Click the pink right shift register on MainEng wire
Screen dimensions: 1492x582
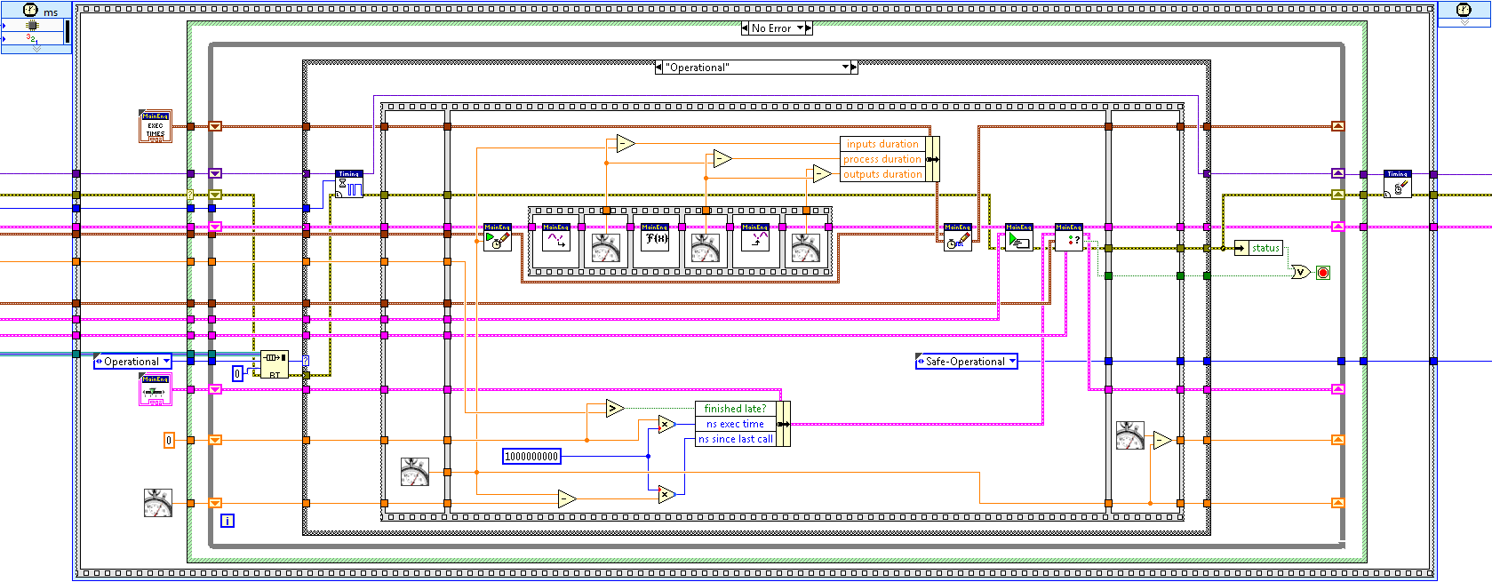point(1337,227)
